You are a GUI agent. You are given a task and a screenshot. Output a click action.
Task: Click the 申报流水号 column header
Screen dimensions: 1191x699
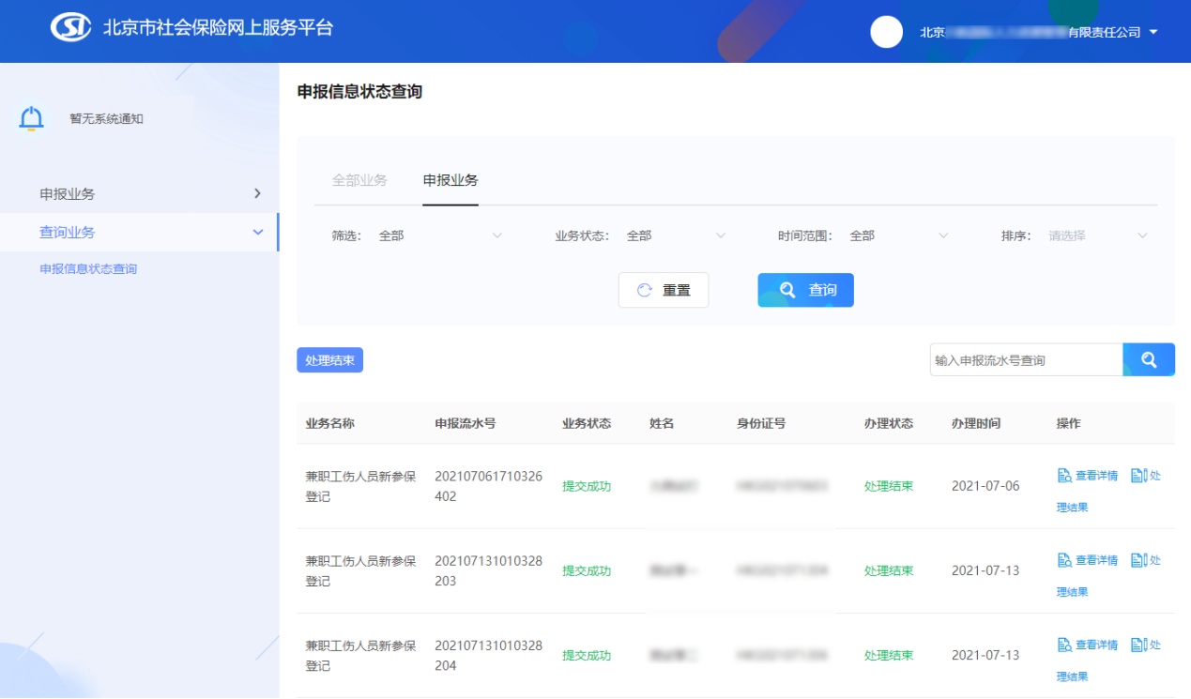[x=466, y=423]
